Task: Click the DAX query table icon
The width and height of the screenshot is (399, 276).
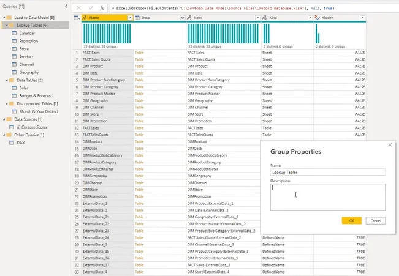Action: pos(12,143)
